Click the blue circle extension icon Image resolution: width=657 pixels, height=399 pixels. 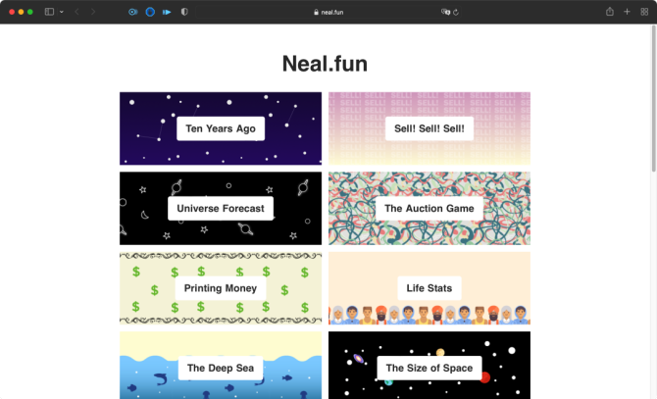150,12
